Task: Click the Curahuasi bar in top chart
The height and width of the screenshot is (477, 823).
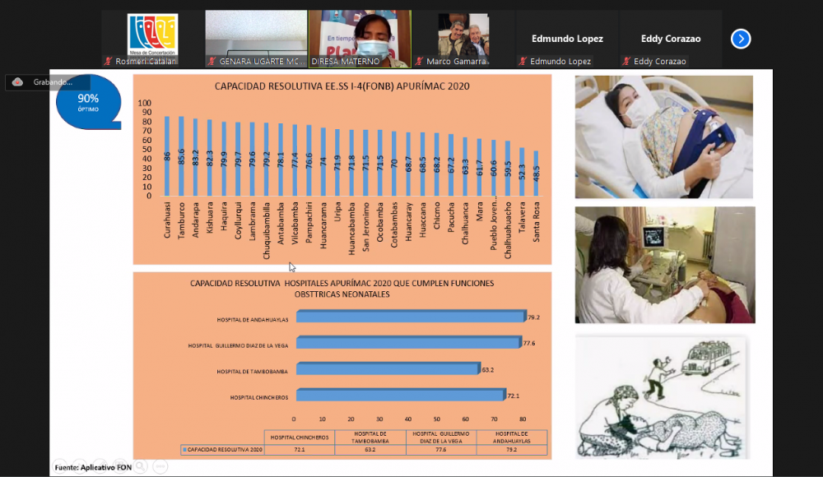Action: (x=167, y=155)
